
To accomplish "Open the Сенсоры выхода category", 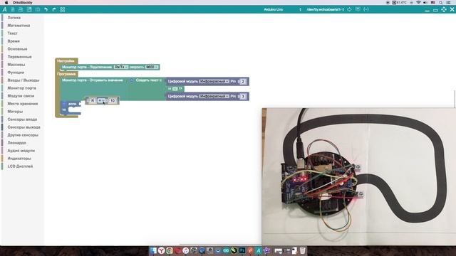I will click(x=24, y=127).
